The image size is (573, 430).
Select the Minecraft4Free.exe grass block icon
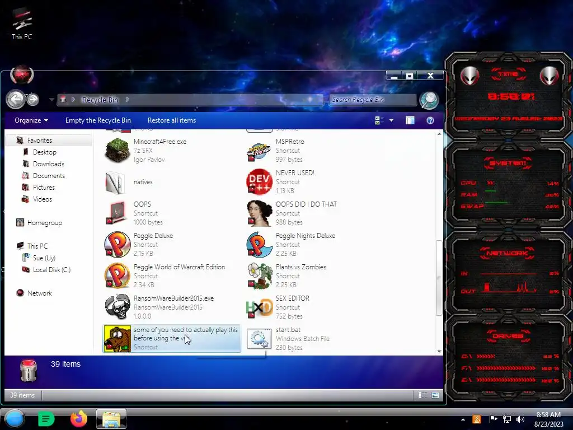pyautogui.click(x=117, y=150)
